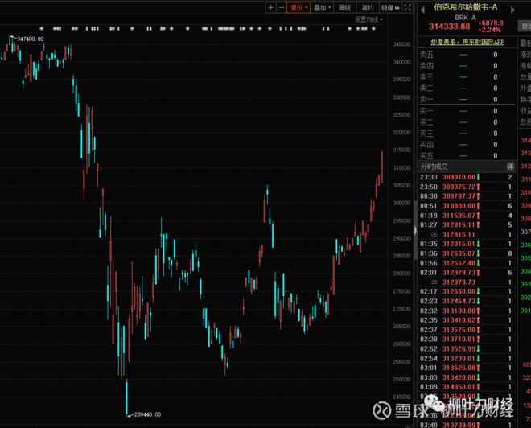Screen dimensions: 531x428
Task: Open the 复权 adjustment dropdown
Action: (x=298, y=7)
